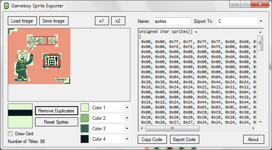The image size is (272, 150).
Task: Click the tile preview box above Draw Grid
Action: coord(20,116)
